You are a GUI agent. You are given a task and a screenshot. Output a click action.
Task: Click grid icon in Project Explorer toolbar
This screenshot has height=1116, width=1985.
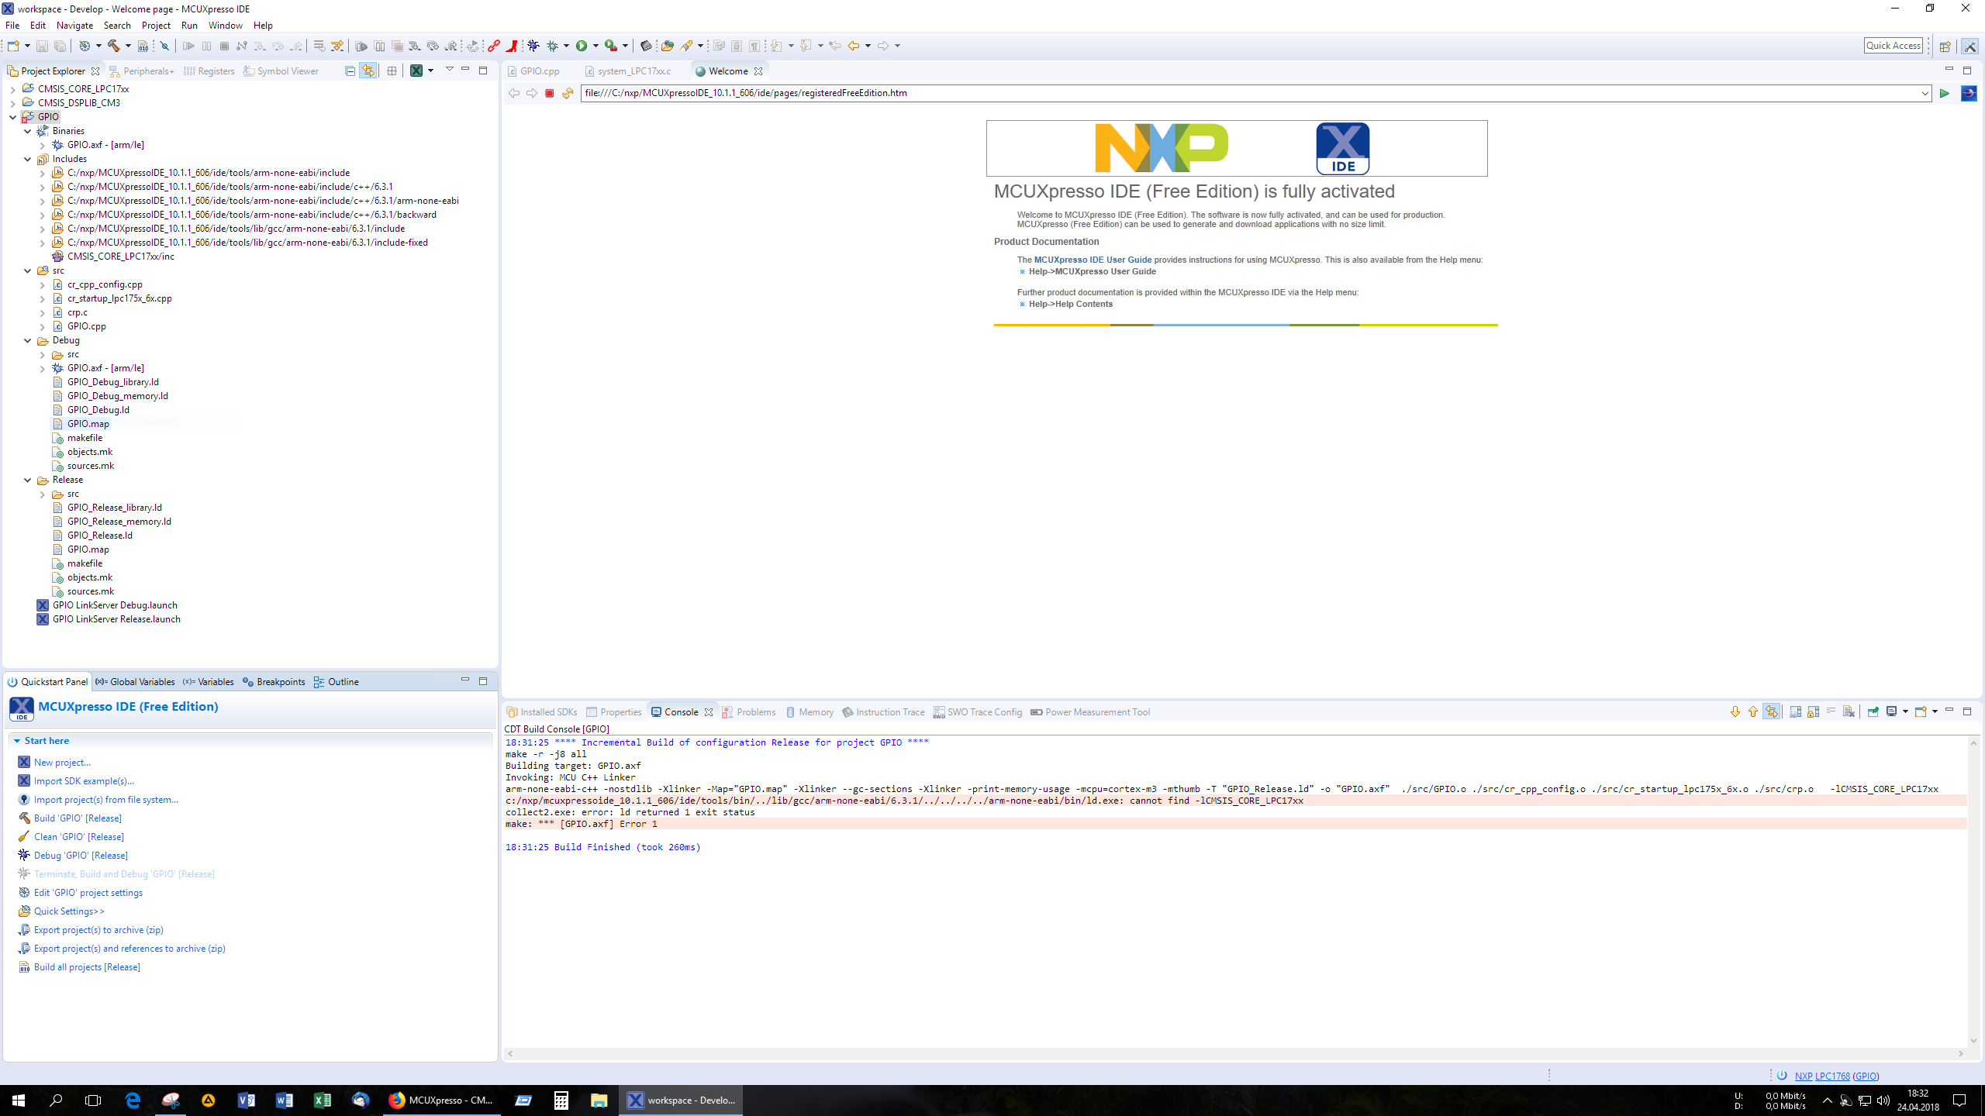[x=392, y=71]
